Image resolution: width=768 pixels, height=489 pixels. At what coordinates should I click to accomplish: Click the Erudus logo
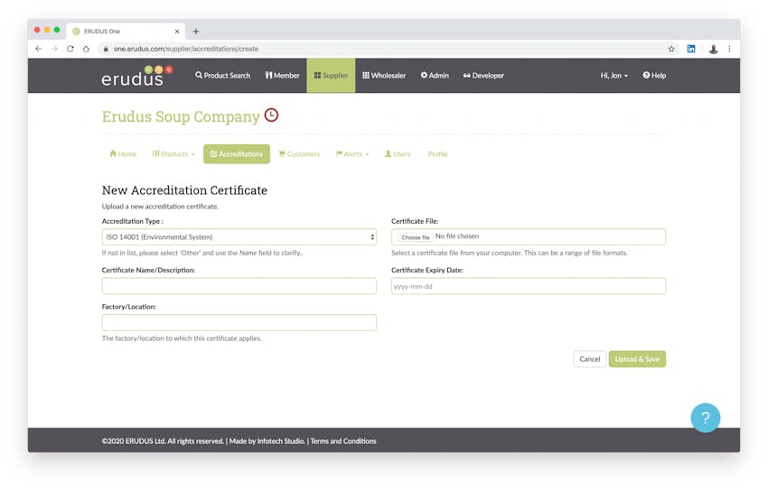coord(137,76)
